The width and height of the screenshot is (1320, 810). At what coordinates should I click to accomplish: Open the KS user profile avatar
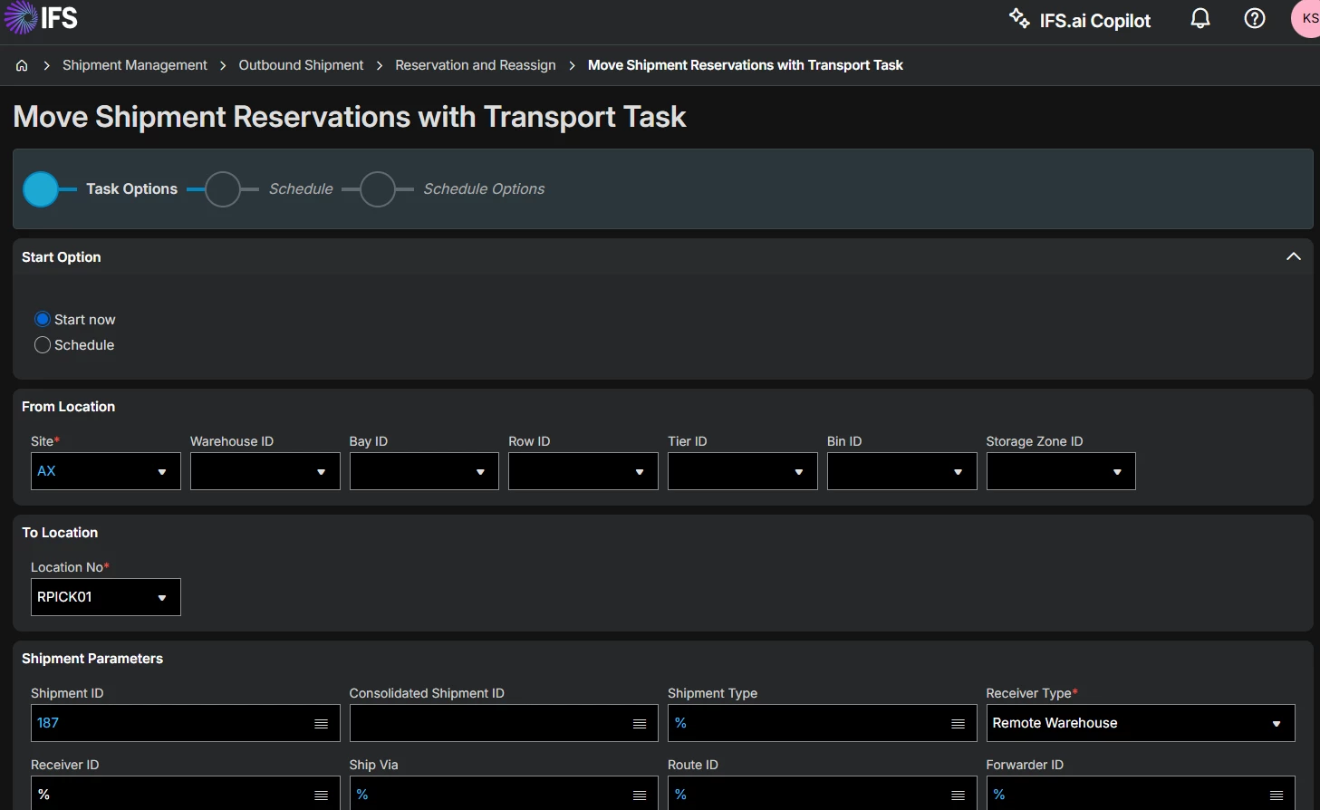point(1306,19)
